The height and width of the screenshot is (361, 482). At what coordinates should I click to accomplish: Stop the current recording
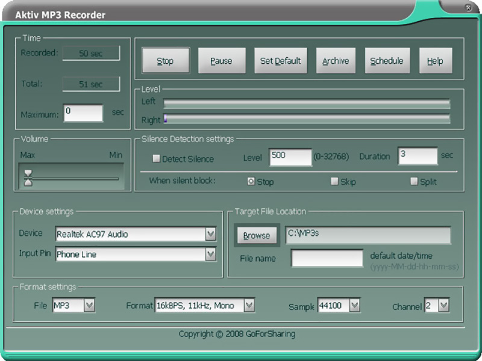[165, 60]
